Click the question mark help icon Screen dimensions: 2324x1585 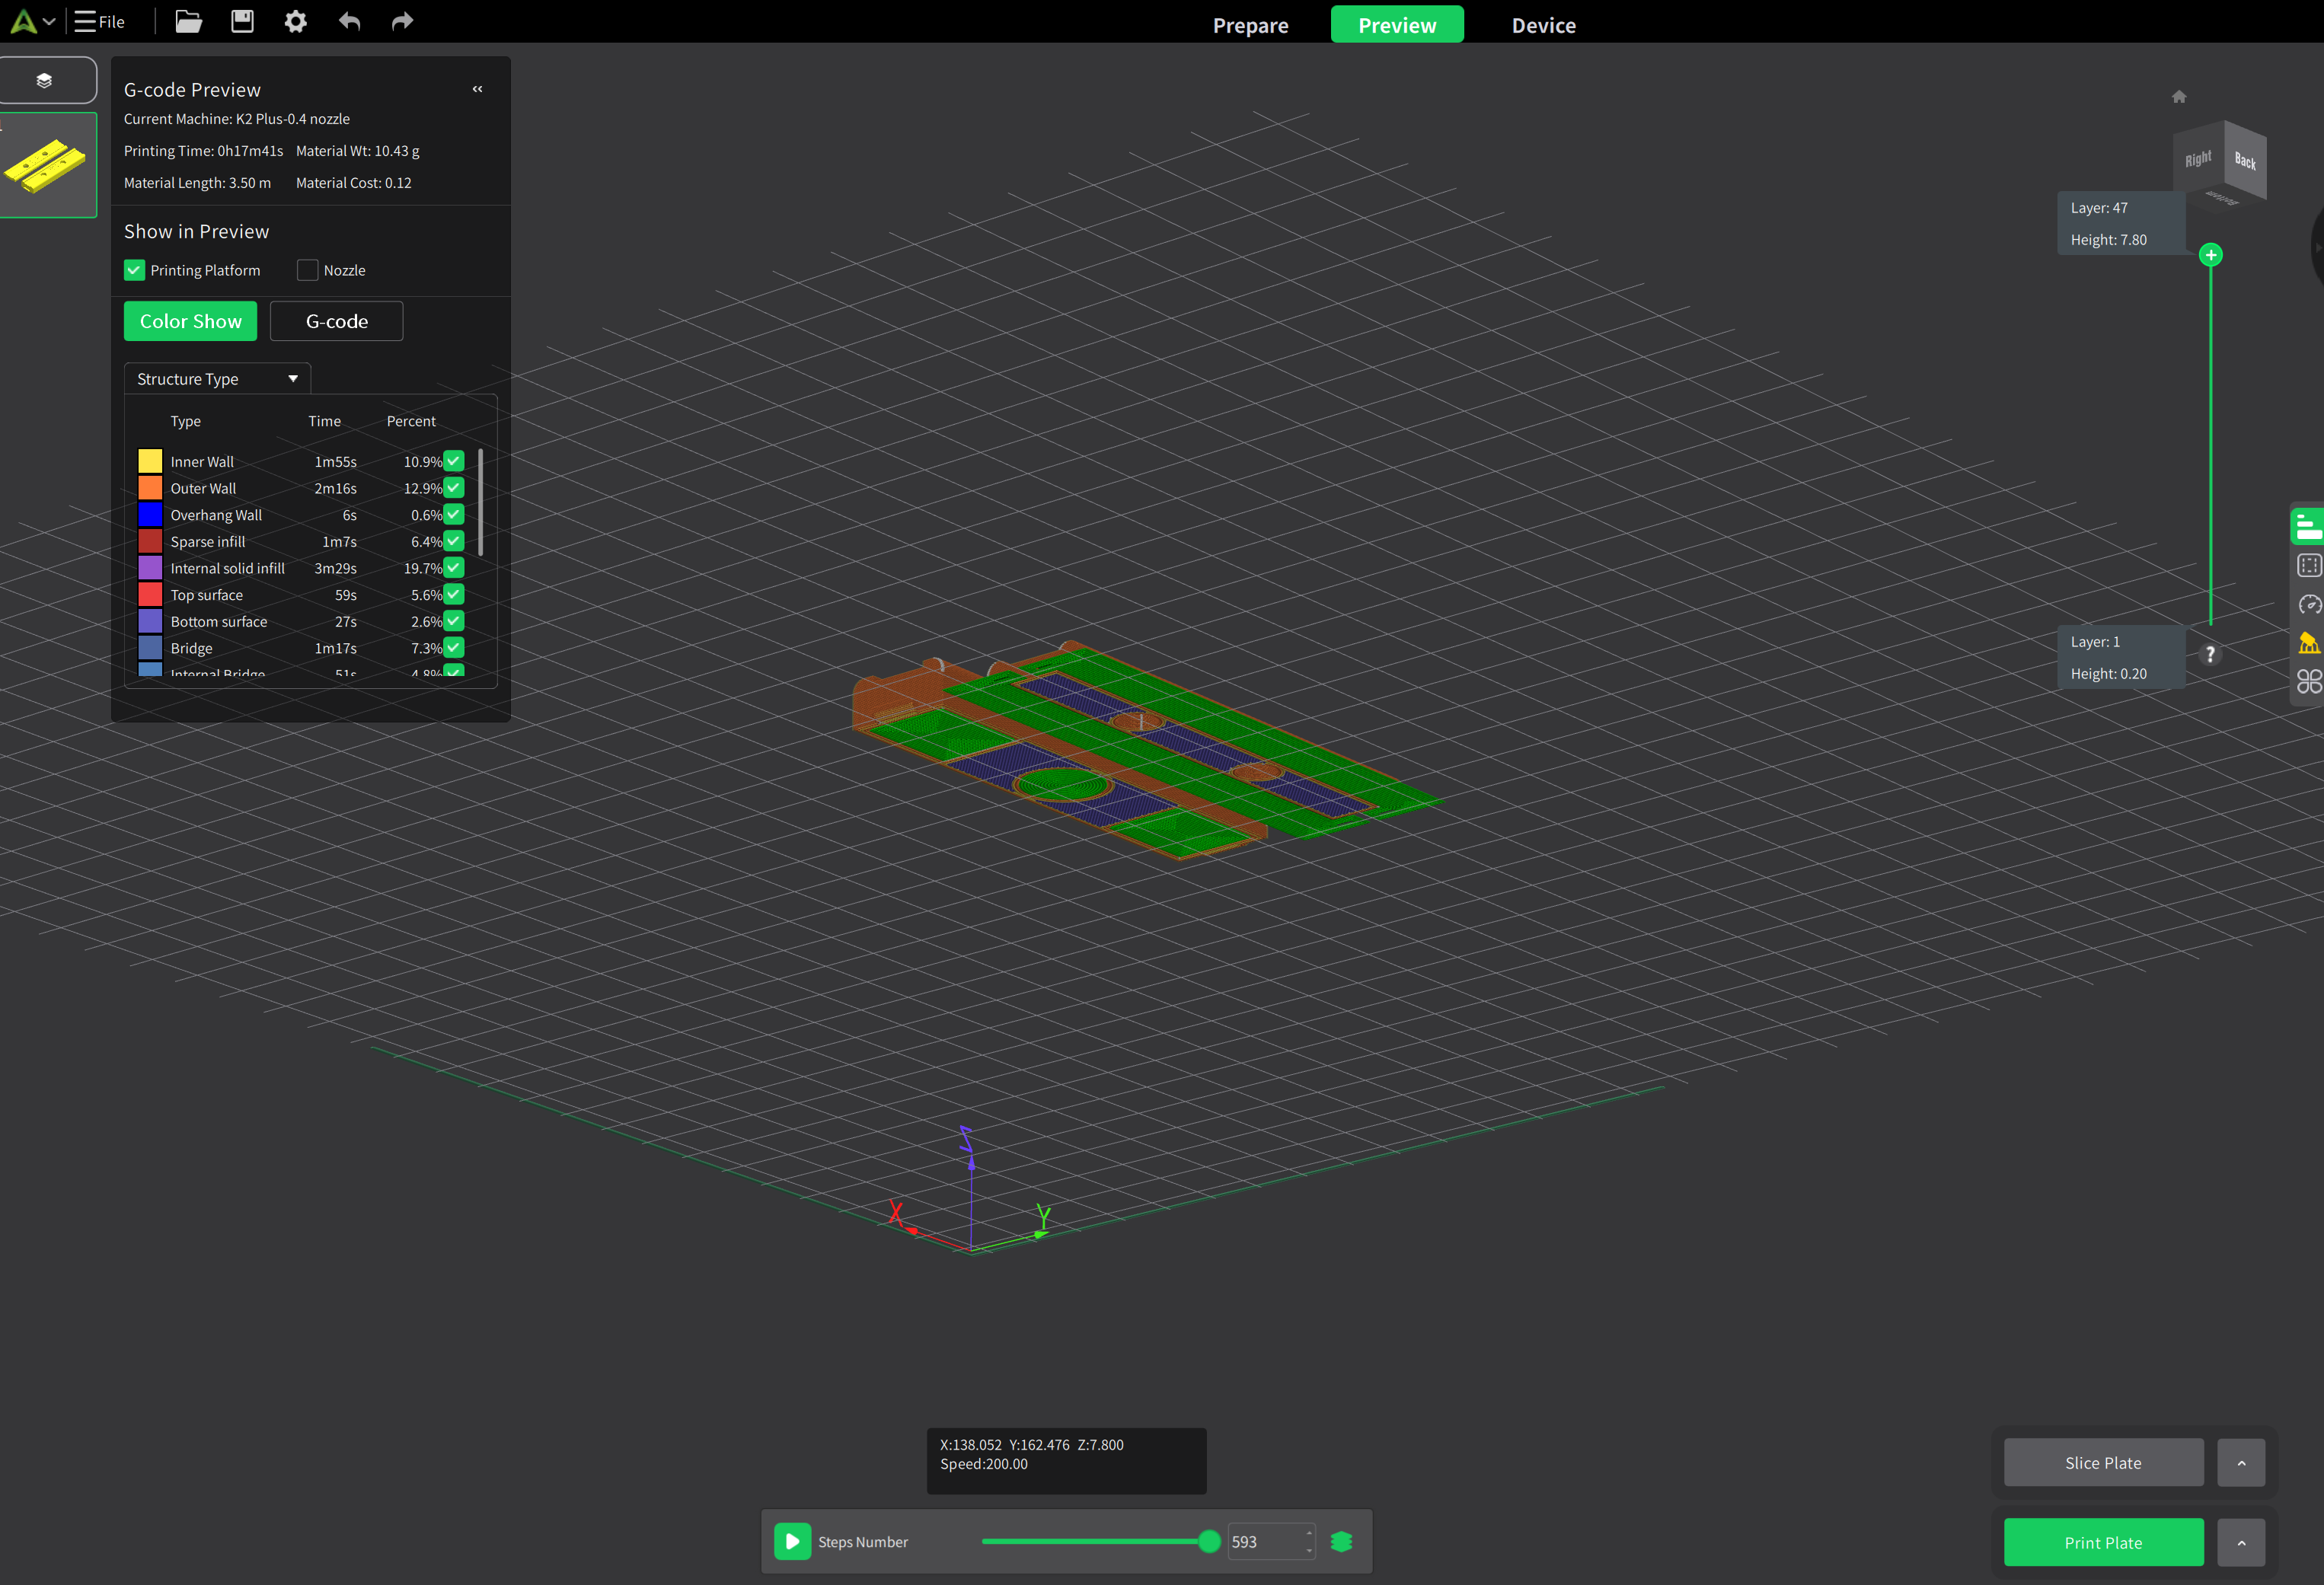(2210, 654)
